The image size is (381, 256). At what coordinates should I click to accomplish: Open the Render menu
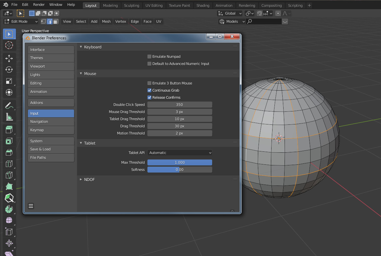[39, 5]
